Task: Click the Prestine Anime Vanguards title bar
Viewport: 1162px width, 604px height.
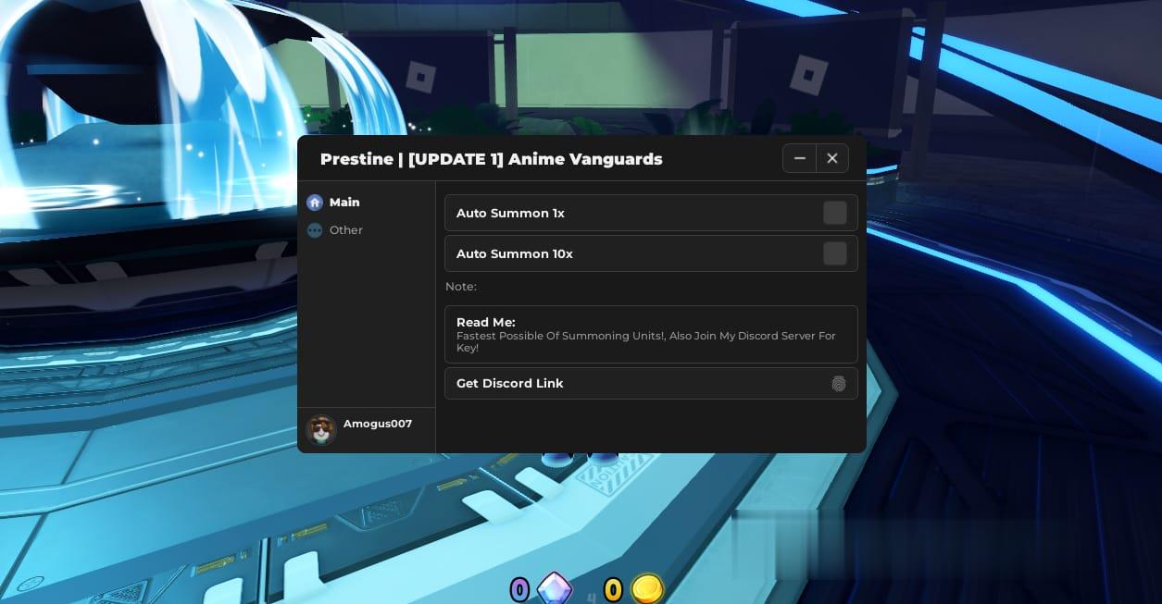Action: pos(491,159)
